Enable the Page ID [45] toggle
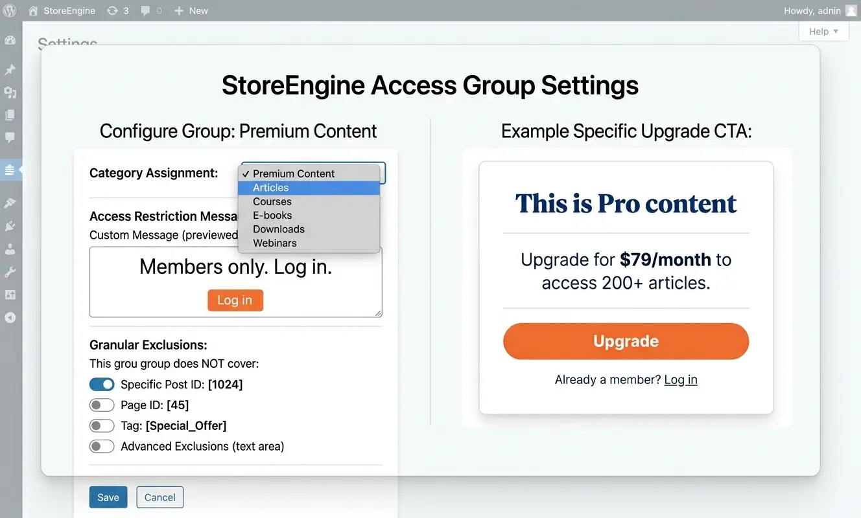Image resolution: width=861 pixels, height=518 pixels. pyautogui.click(x=102, y=405)
